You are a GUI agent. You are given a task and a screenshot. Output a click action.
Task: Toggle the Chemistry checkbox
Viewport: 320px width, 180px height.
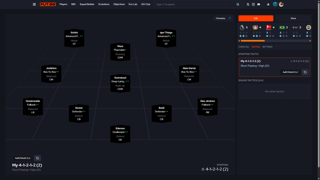coord(230,18)
